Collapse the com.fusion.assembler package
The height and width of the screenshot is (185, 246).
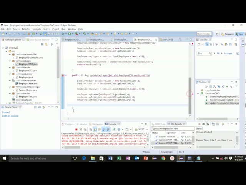coord(10,54)
